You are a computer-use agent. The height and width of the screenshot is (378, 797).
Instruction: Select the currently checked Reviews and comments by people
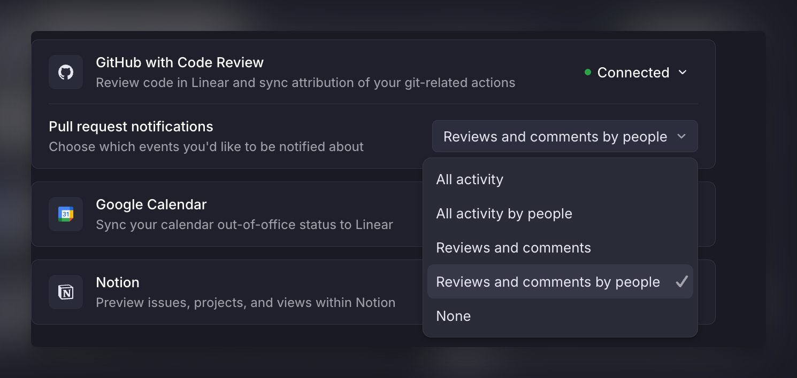pyautogui.click(x=548, y=281)
